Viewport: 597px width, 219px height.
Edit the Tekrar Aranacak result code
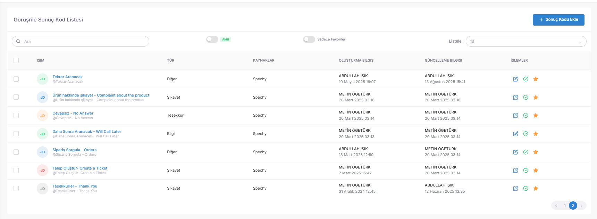(515, 79)
